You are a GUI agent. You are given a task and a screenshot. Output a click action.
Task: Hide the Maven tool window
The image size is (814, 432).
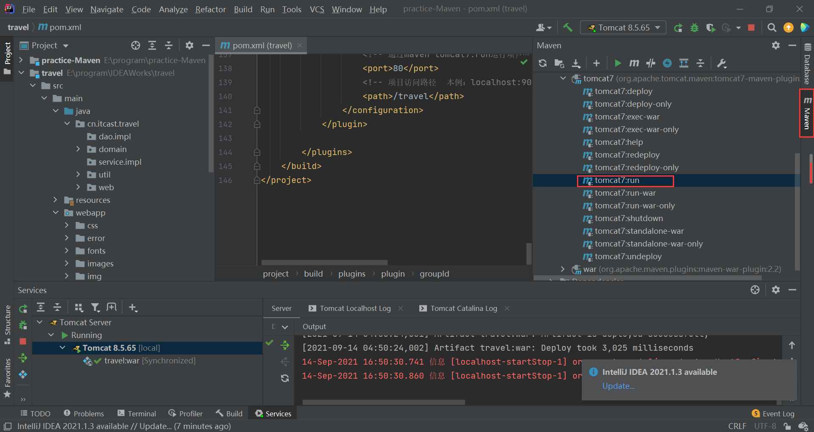(792, 45)
